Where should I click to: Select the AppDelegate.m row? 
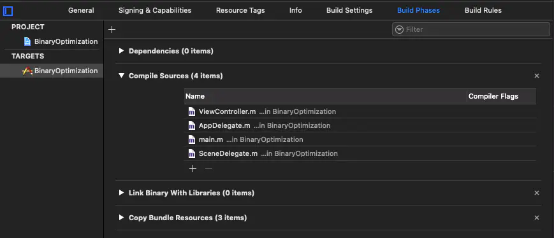pyautogui.click(x=360, y=125)
